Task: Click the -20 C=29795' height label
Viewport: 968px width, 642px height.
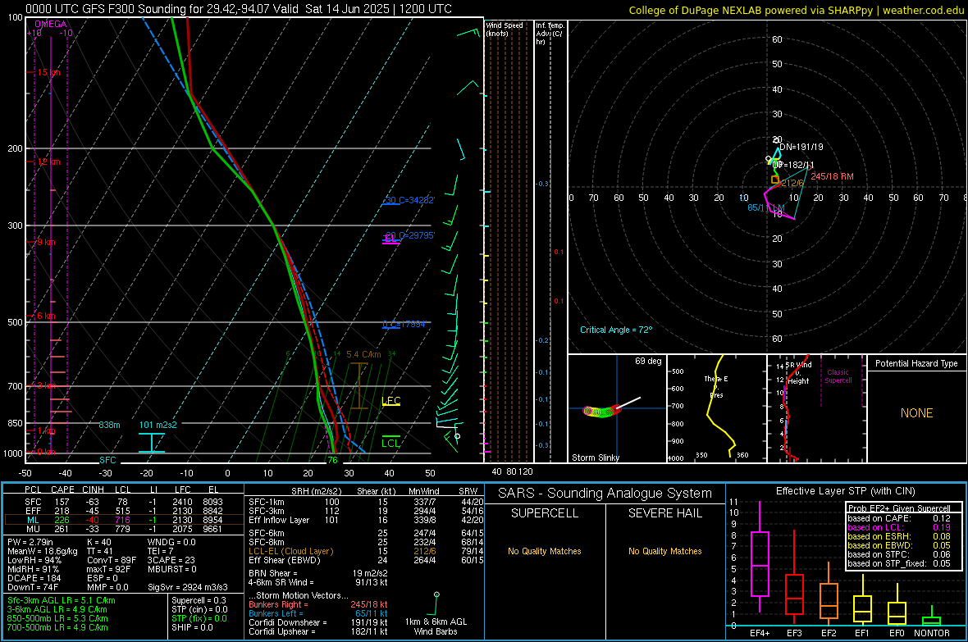Action: tap(409, 235)
